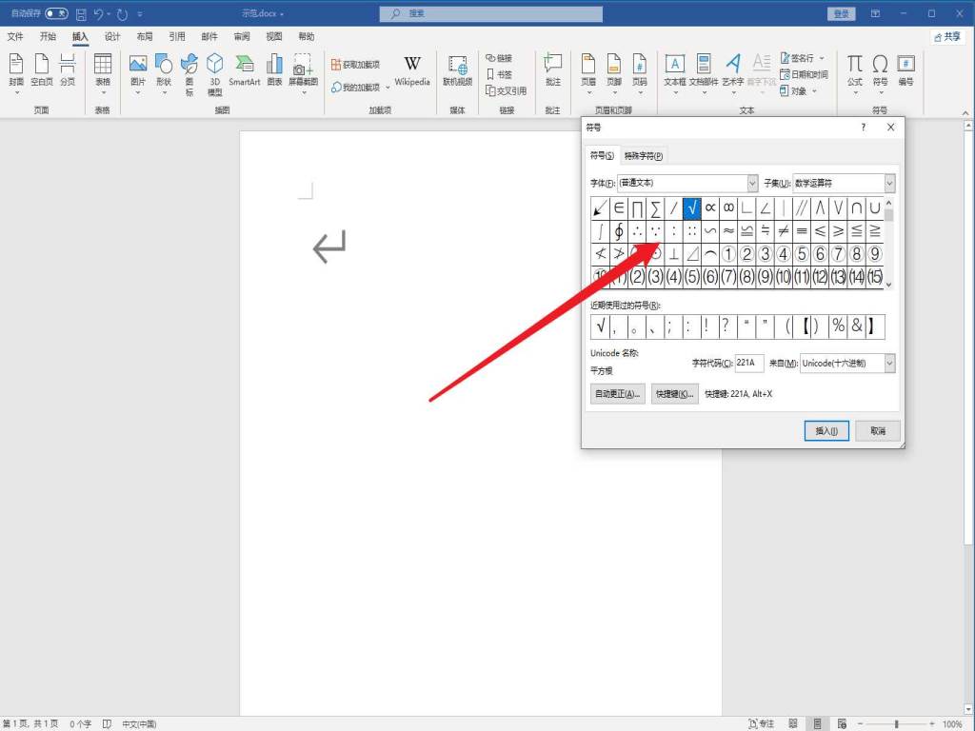
Task: Click the 字符代码 (character code) input field
Action: [x=749, y=364]
